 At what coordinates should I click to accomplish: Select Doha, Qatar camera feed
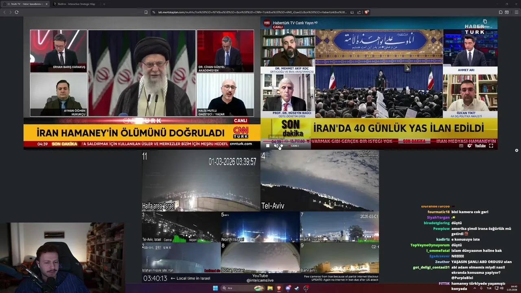pyautogui.click(x=260, y=258)
